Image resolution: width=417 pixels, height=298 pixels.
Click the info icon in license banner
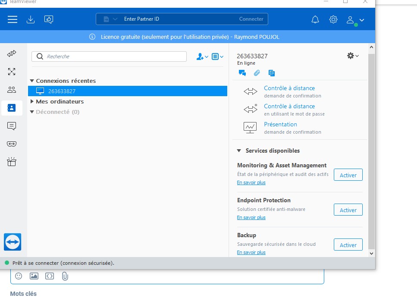tap(92, 37)
